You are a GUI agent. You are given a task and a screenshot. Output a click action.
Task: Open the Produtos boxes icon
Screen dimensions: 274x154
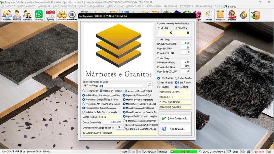(62, 15)
